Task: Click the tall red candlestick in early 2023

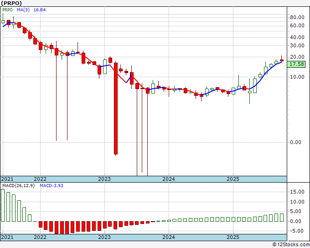Action: 116,109
